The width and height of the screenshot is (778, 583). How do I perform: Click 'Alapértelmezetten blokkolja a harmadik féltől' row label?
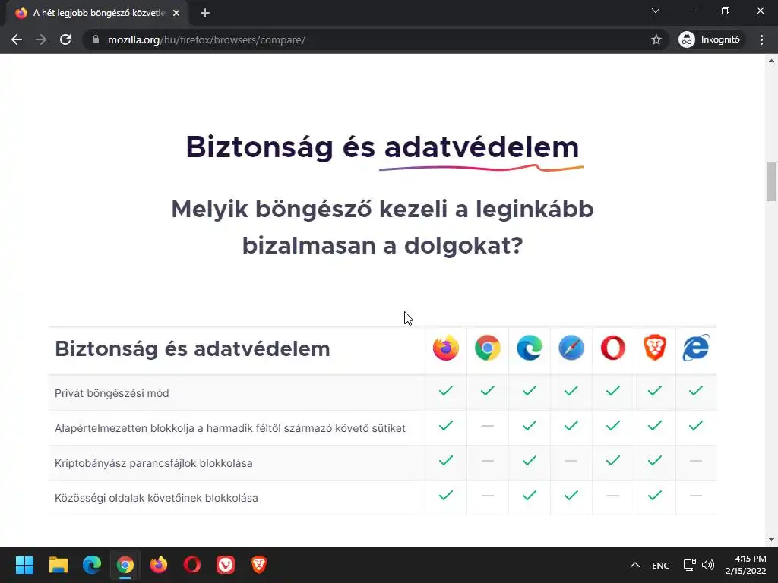pyautogui.click(x=230, y=428)
